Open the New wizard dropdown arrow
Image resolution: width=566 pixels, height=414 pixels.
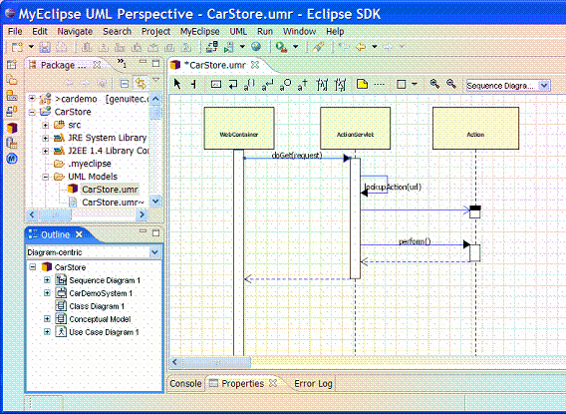click(31, 47)
